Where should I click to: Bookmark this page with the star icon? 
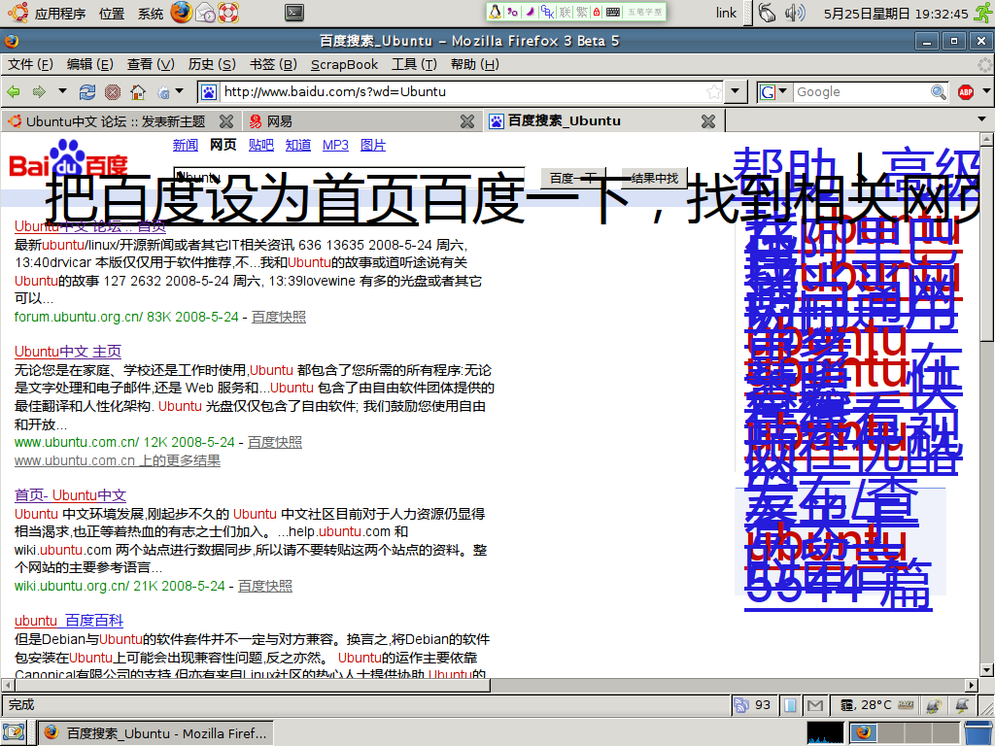tap(714, 92)
